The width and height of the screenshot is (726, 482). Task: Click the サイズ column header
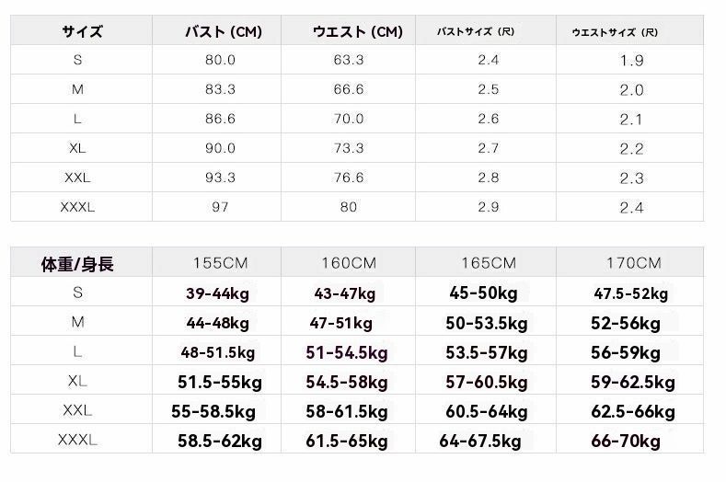[83, 31]
